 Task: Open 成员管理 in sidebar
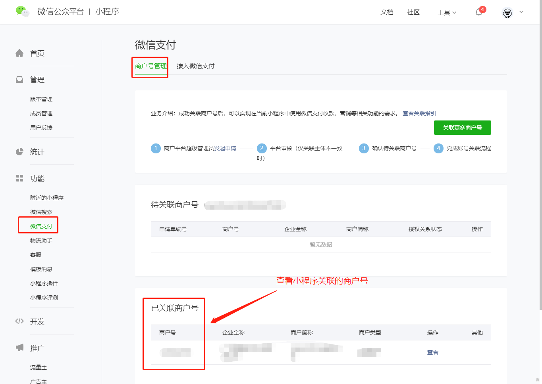pos(41,113)
